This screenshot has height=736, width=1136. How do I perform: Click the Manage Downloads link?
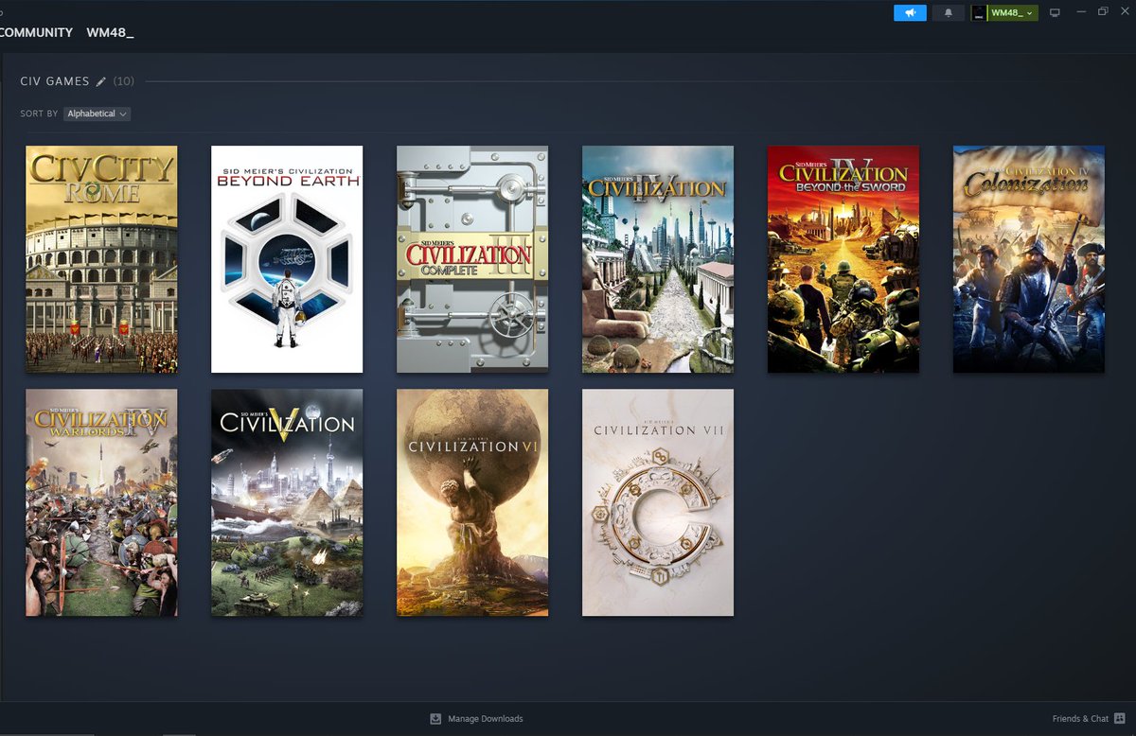486,719
